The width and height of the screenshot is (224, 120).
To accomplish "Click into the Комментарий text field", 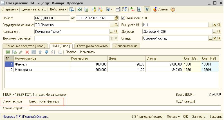I will click(125, 108).
